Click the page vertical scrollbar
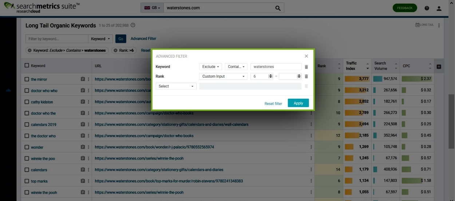This screenshot has width=455, height=201. coord(452,121)
